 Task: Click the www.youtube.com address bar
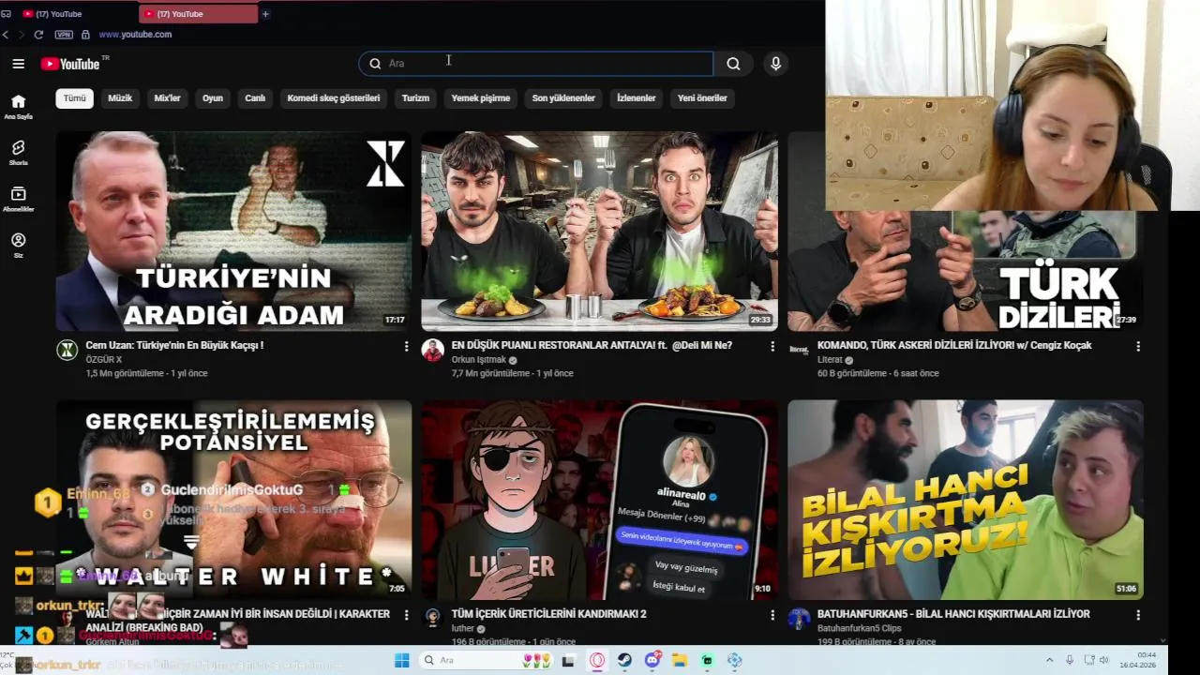pyautogui.click(x=135, y=35)
